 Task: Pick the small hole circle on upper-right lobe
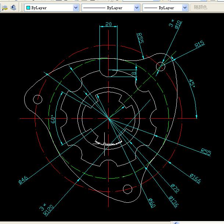tap(160, 66)
